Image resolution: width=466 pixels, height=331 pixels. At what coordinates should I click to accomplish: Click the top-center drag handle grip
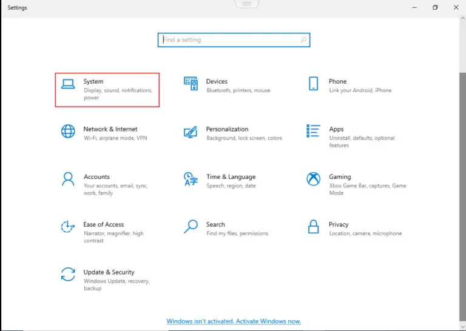(247, 4)
